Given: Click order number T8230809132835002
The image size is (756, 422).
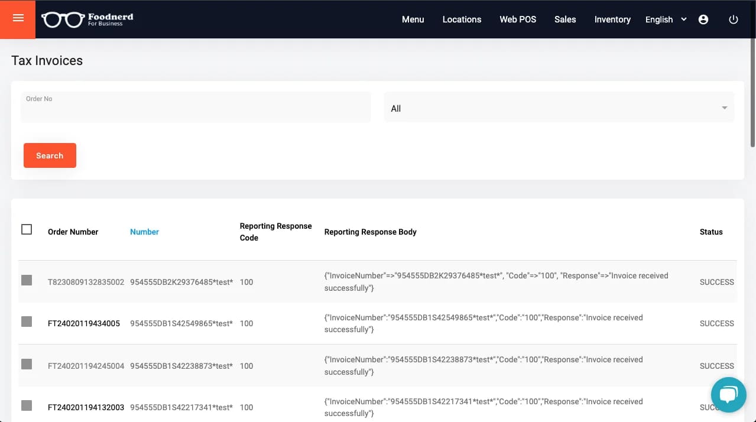Looking at the screenshot, I should [86, 282].
